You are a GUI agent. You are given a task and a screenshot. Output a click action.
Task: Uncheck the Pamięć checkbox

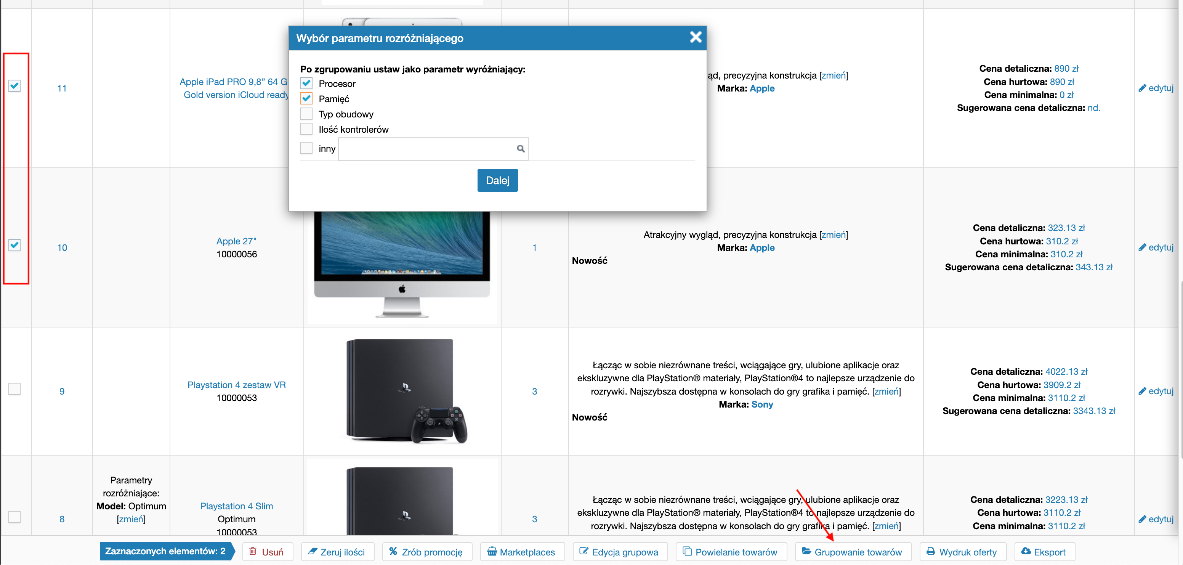click(x=306, y=98)
